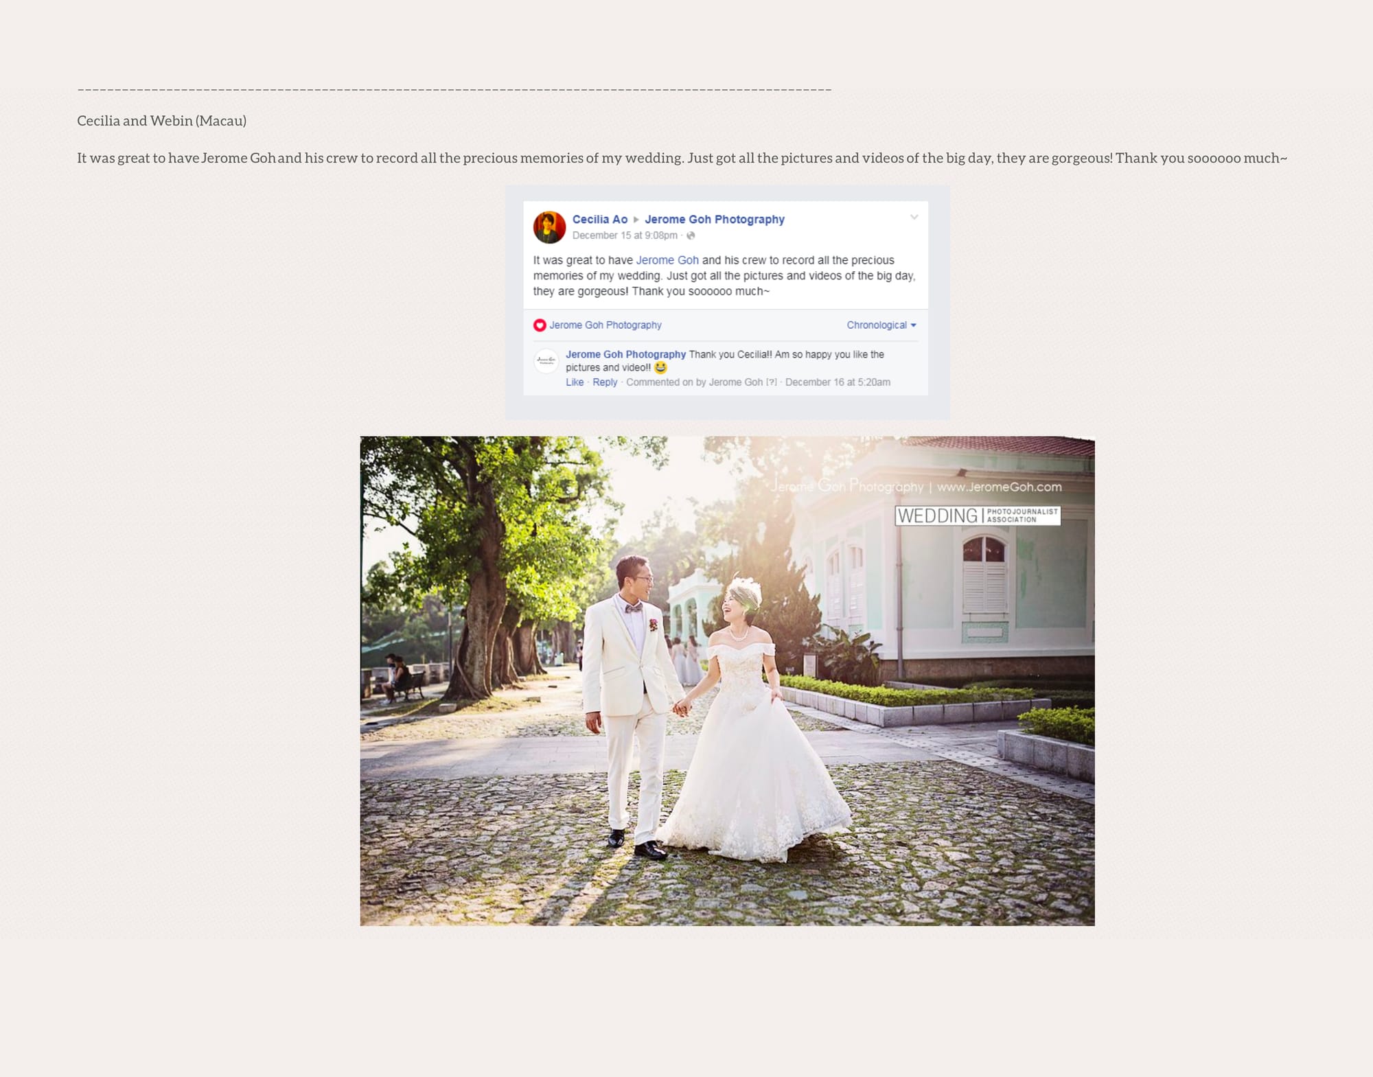This screenshot has width=1373, height=1077.
Task: Click Jerome Goh Photography beside heart reaction
Action: click(x=605, y=325)
